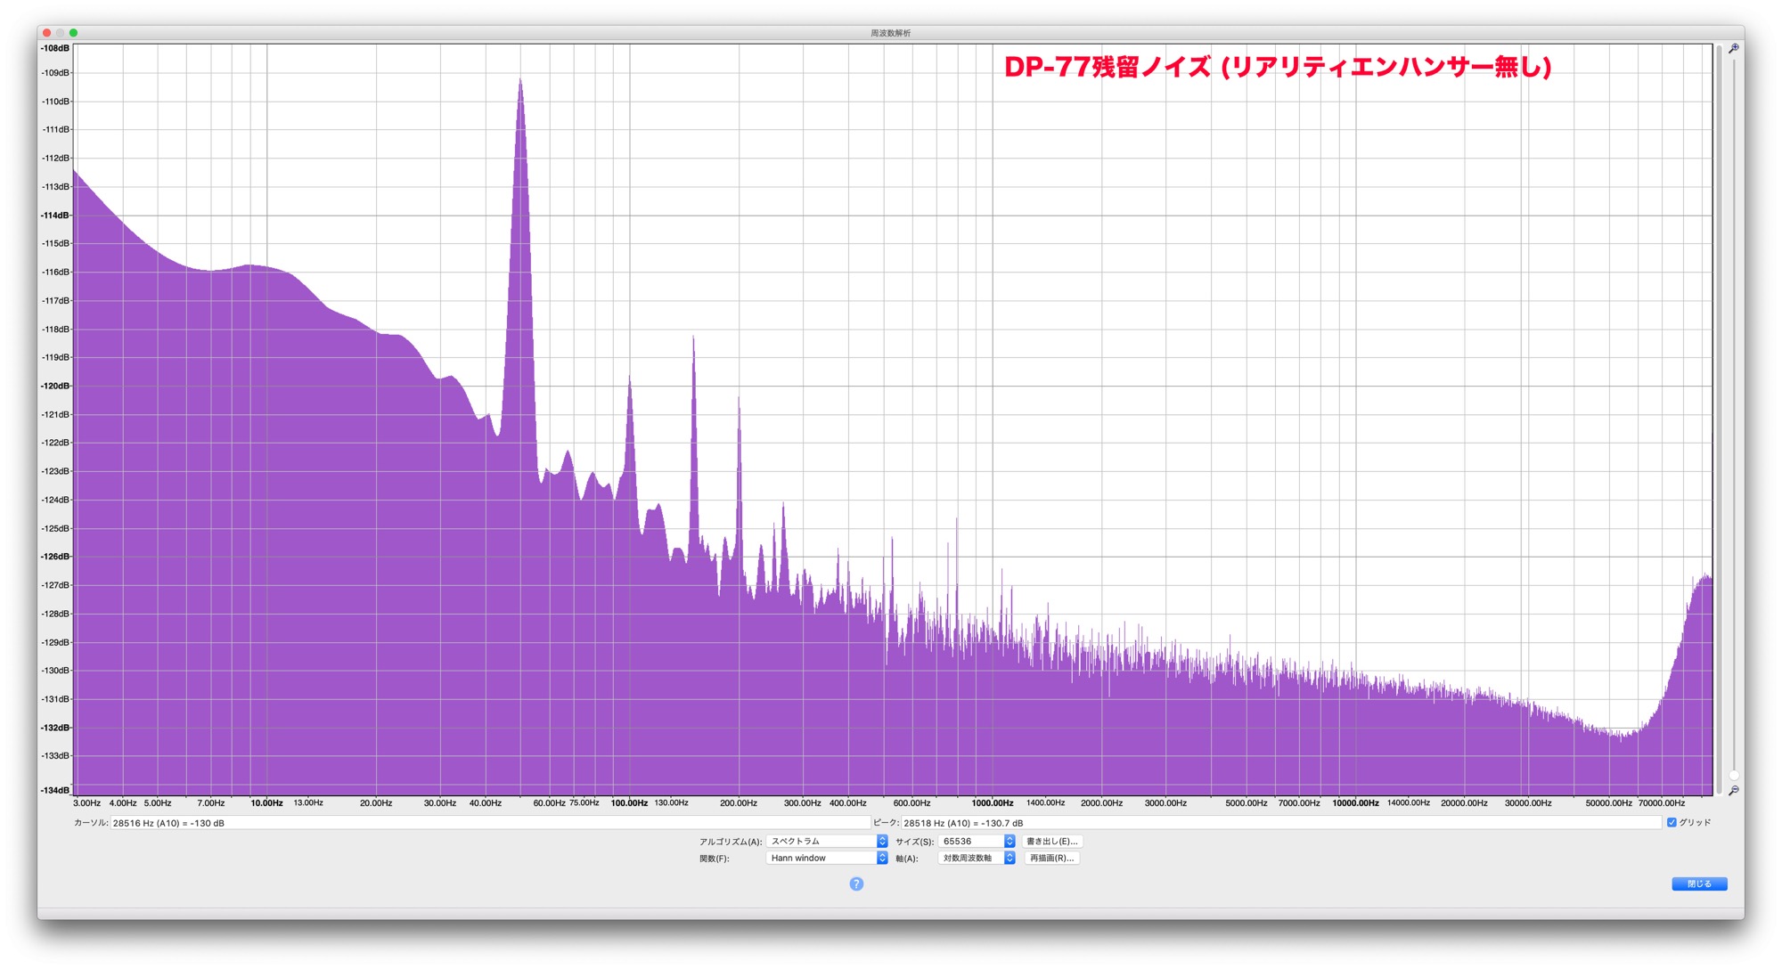Click the 60.00Hz frequency axis label
Image resolution: width=1782 pixels, height=969 pixels.
click(x=549, y=803)
